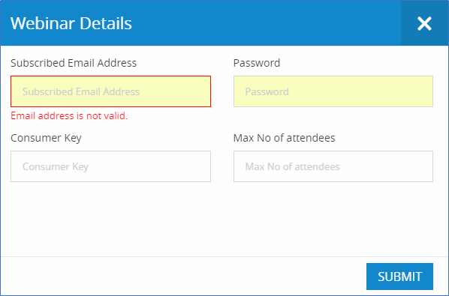Click the white X icon in header
Screen dimensions: 449x296
click(x=425, y=23)
